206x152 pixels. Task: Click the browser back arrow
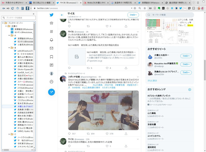click(4, 8)
